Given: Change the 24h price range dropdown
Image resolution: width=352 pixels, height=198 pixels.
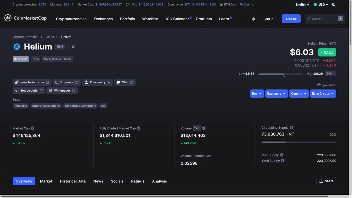Looking at the screenshot, I should (331, 73).
